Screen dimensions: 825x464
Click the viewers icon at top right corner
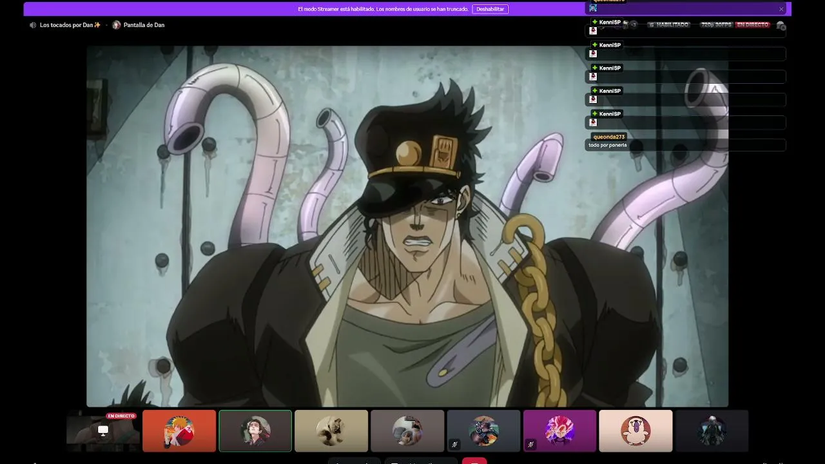781,26
